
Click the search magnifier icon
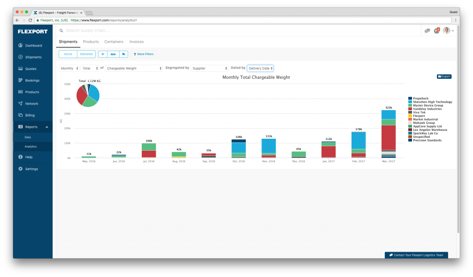pyautogui.click(x=61, y=30)
